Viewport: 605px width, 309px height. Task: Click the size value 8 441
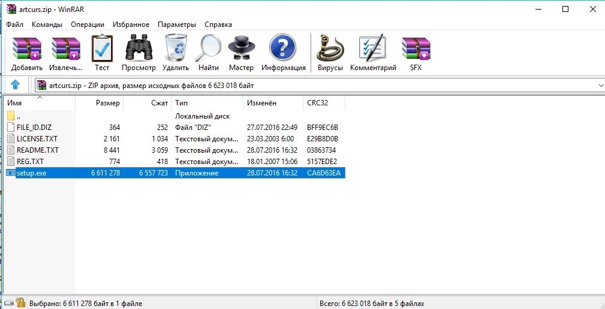tap(112, 150)
